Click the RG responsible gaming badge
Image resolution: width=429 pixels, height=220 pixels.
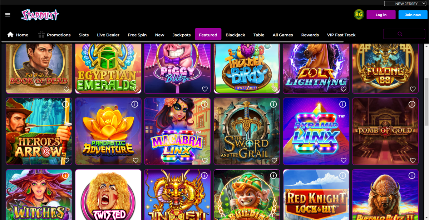tap(359, 15)
